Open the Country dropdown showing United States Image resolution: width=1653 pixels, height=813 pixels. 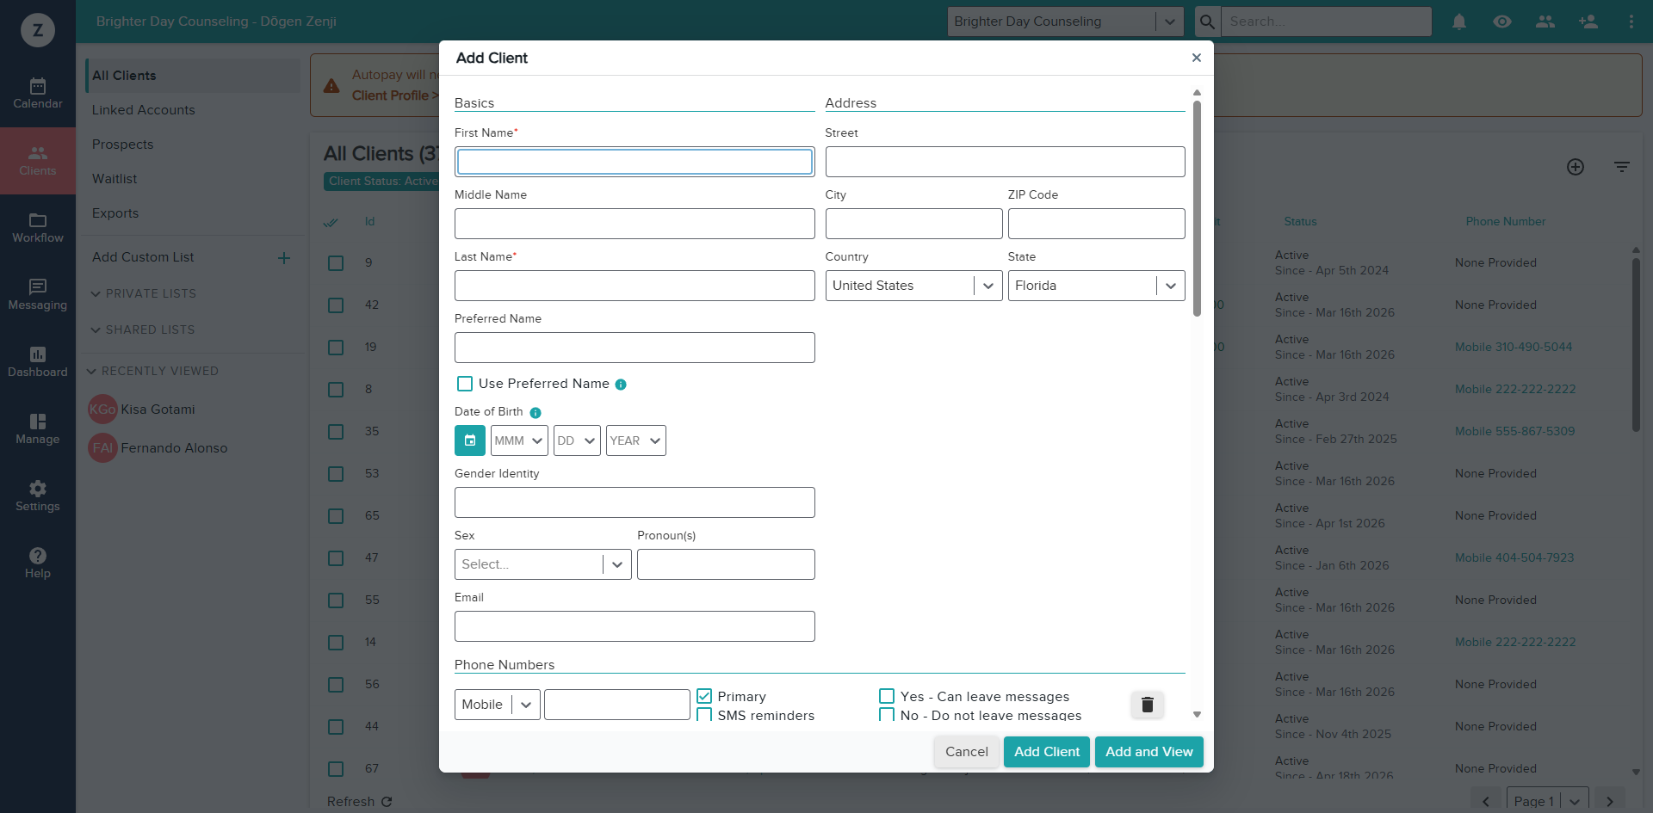(913, 286)
